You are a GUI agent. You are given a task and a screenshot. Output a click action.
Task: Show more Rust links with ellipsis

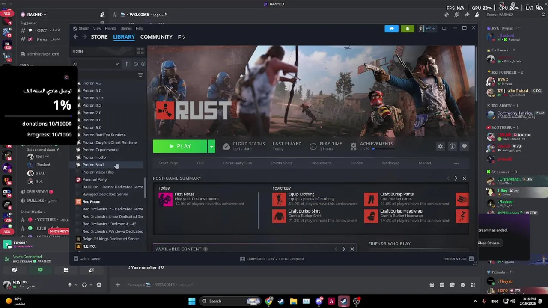(x=456, y=163)
